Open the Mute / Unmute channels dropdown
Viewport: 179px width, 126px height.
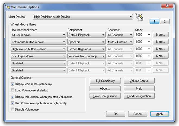(x=120, y=42)
